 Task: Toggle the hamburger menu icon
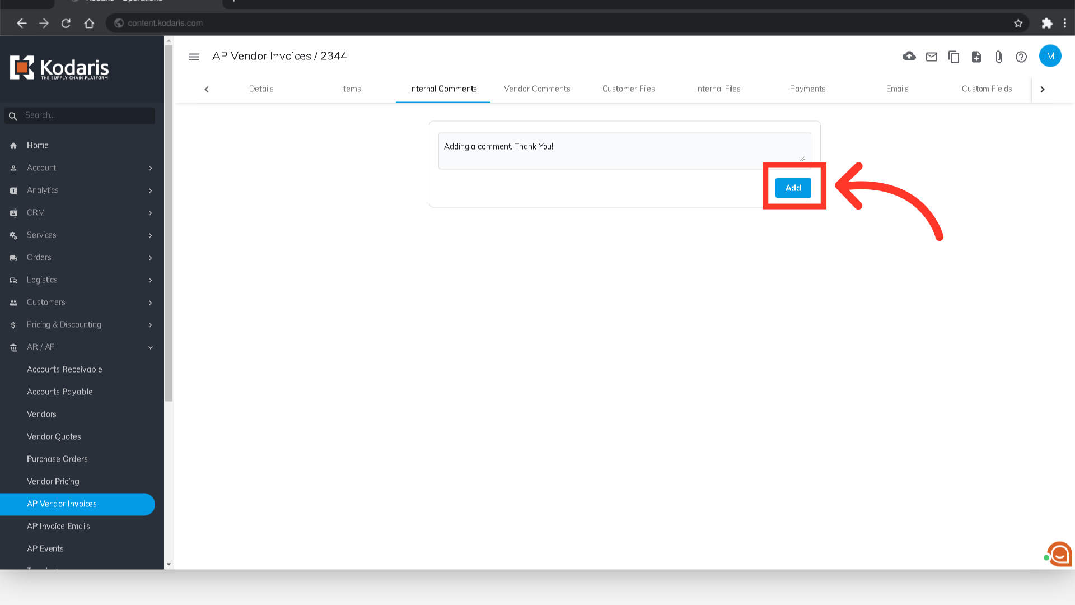click(x=194, y=57)
